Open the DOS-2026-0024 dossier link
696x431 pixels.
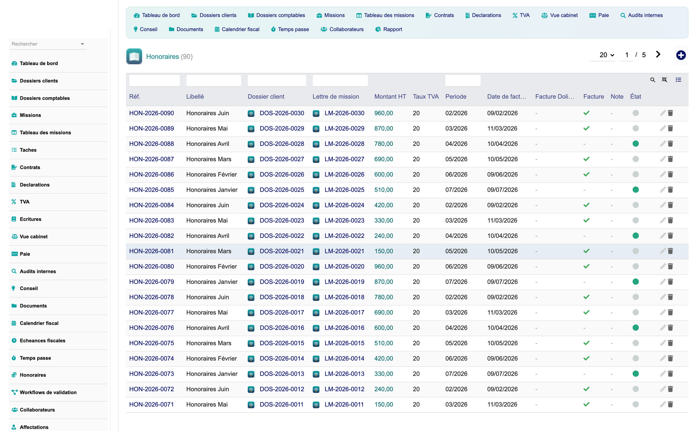282,205
